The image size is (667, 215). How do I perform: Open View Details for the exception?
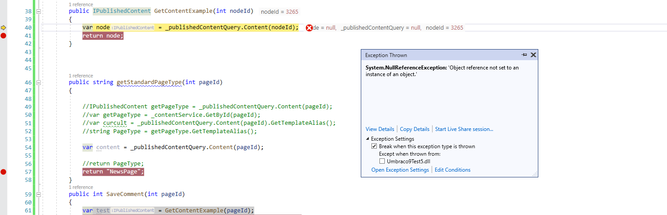[x=379, y=129]
